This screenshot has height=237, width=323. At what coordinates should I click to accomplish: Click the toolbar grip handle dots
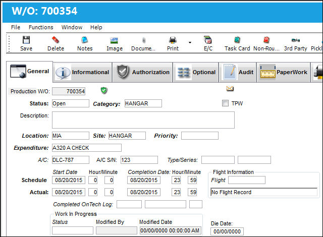(9, 43)
